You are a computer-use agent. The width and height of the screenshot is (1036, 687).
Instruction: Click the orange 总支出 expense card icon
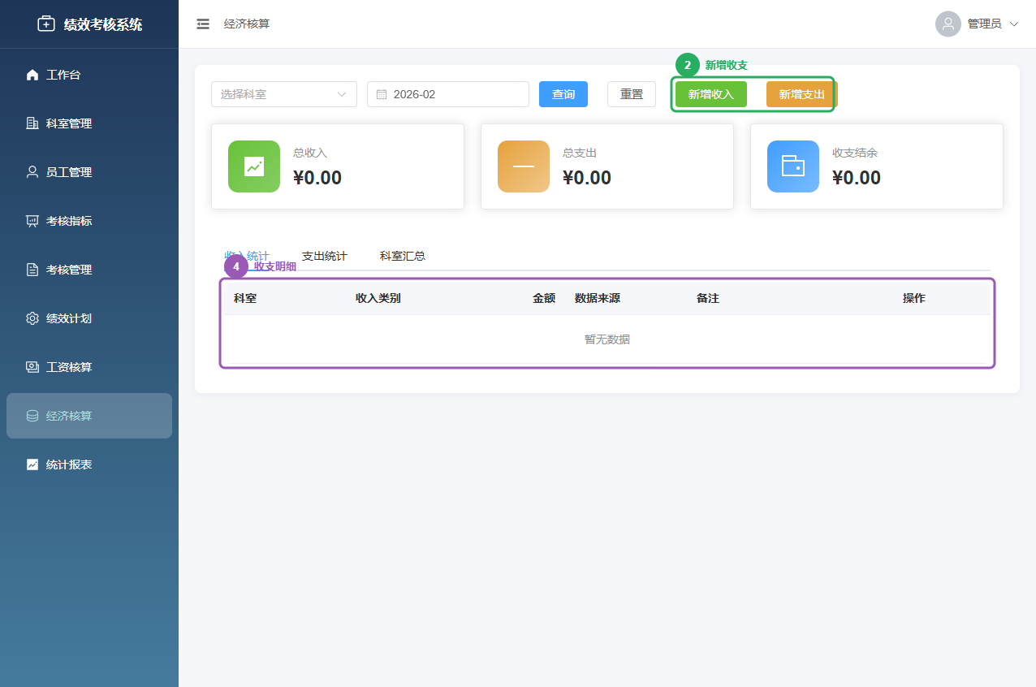[x=523, y=166]
